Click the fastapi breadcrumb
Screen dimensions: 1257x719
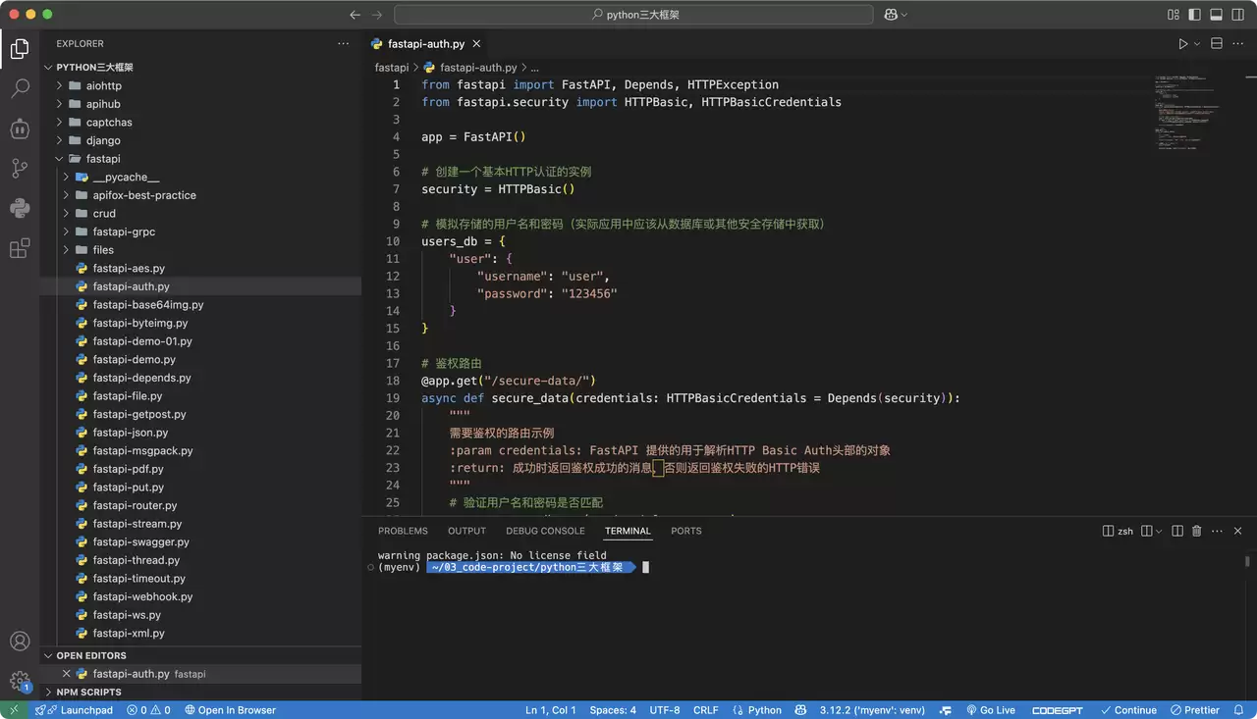[x=392, y=68]
